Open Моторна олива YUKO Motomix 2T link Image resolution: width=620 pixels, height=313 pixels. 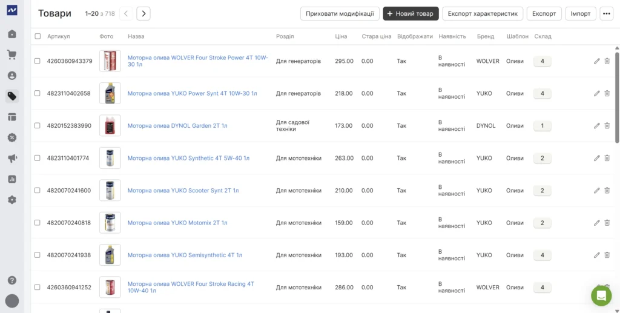177,223
